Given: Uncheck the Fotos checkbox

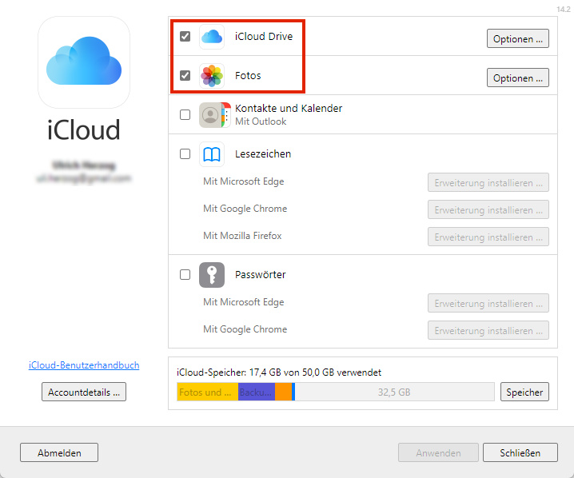Looking at the screenshot, I should [185, 76].
